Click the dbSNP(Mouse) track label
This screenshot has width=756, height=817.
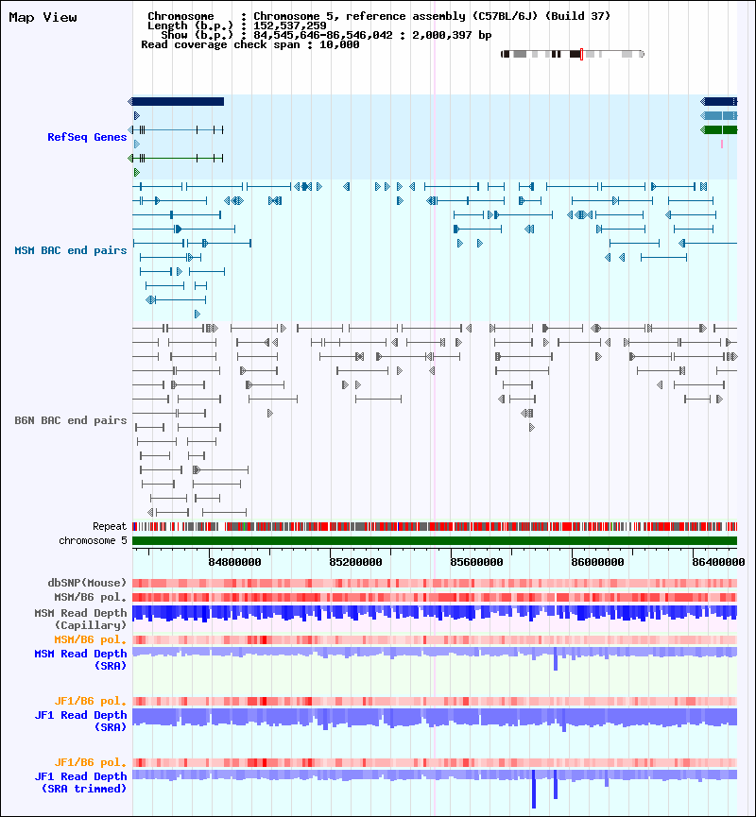[x=87, y=583]
